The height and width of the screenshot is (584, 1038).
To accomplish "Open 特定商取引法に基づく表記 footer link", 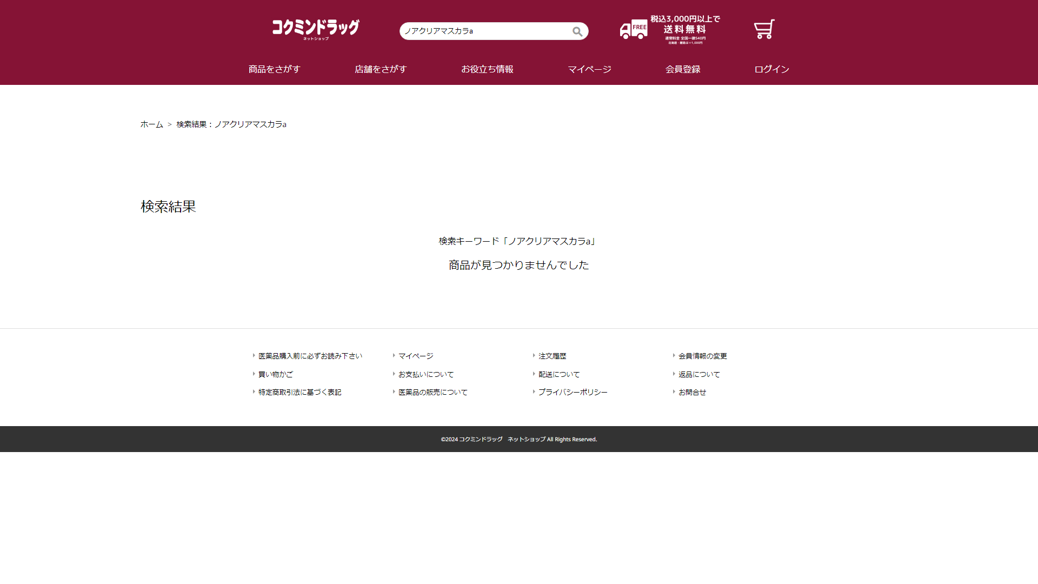I will tap(300, 392).
